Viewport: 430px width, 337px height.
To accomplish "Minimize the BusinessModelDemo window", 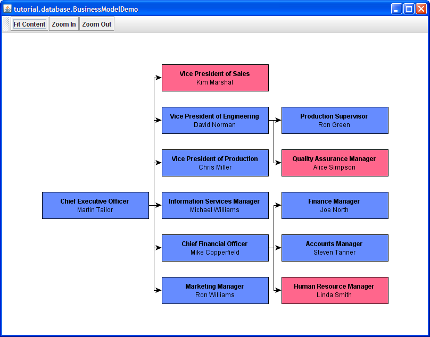I will (x=396, y=9).
